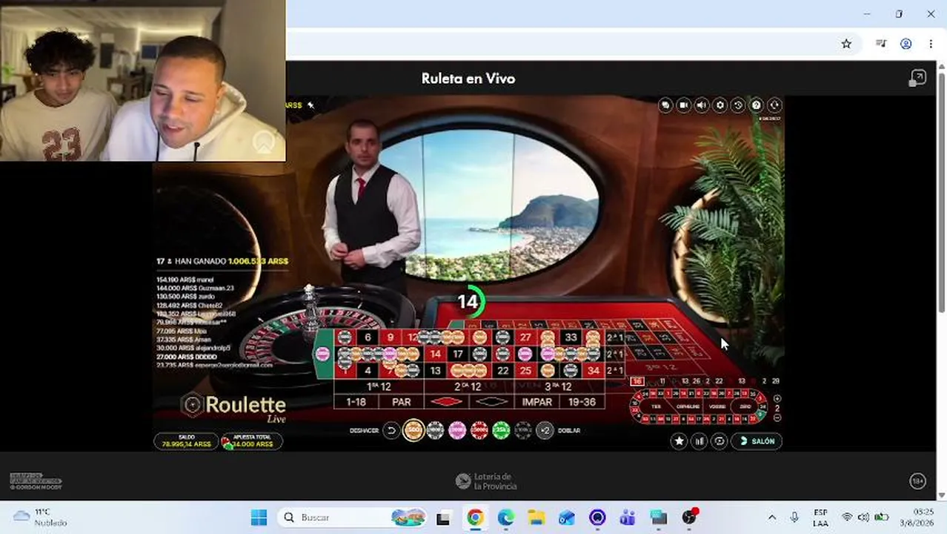Place chip on number 22
Image resolution: width=947 pixels, height=534 pixels.
coord(503,371)
